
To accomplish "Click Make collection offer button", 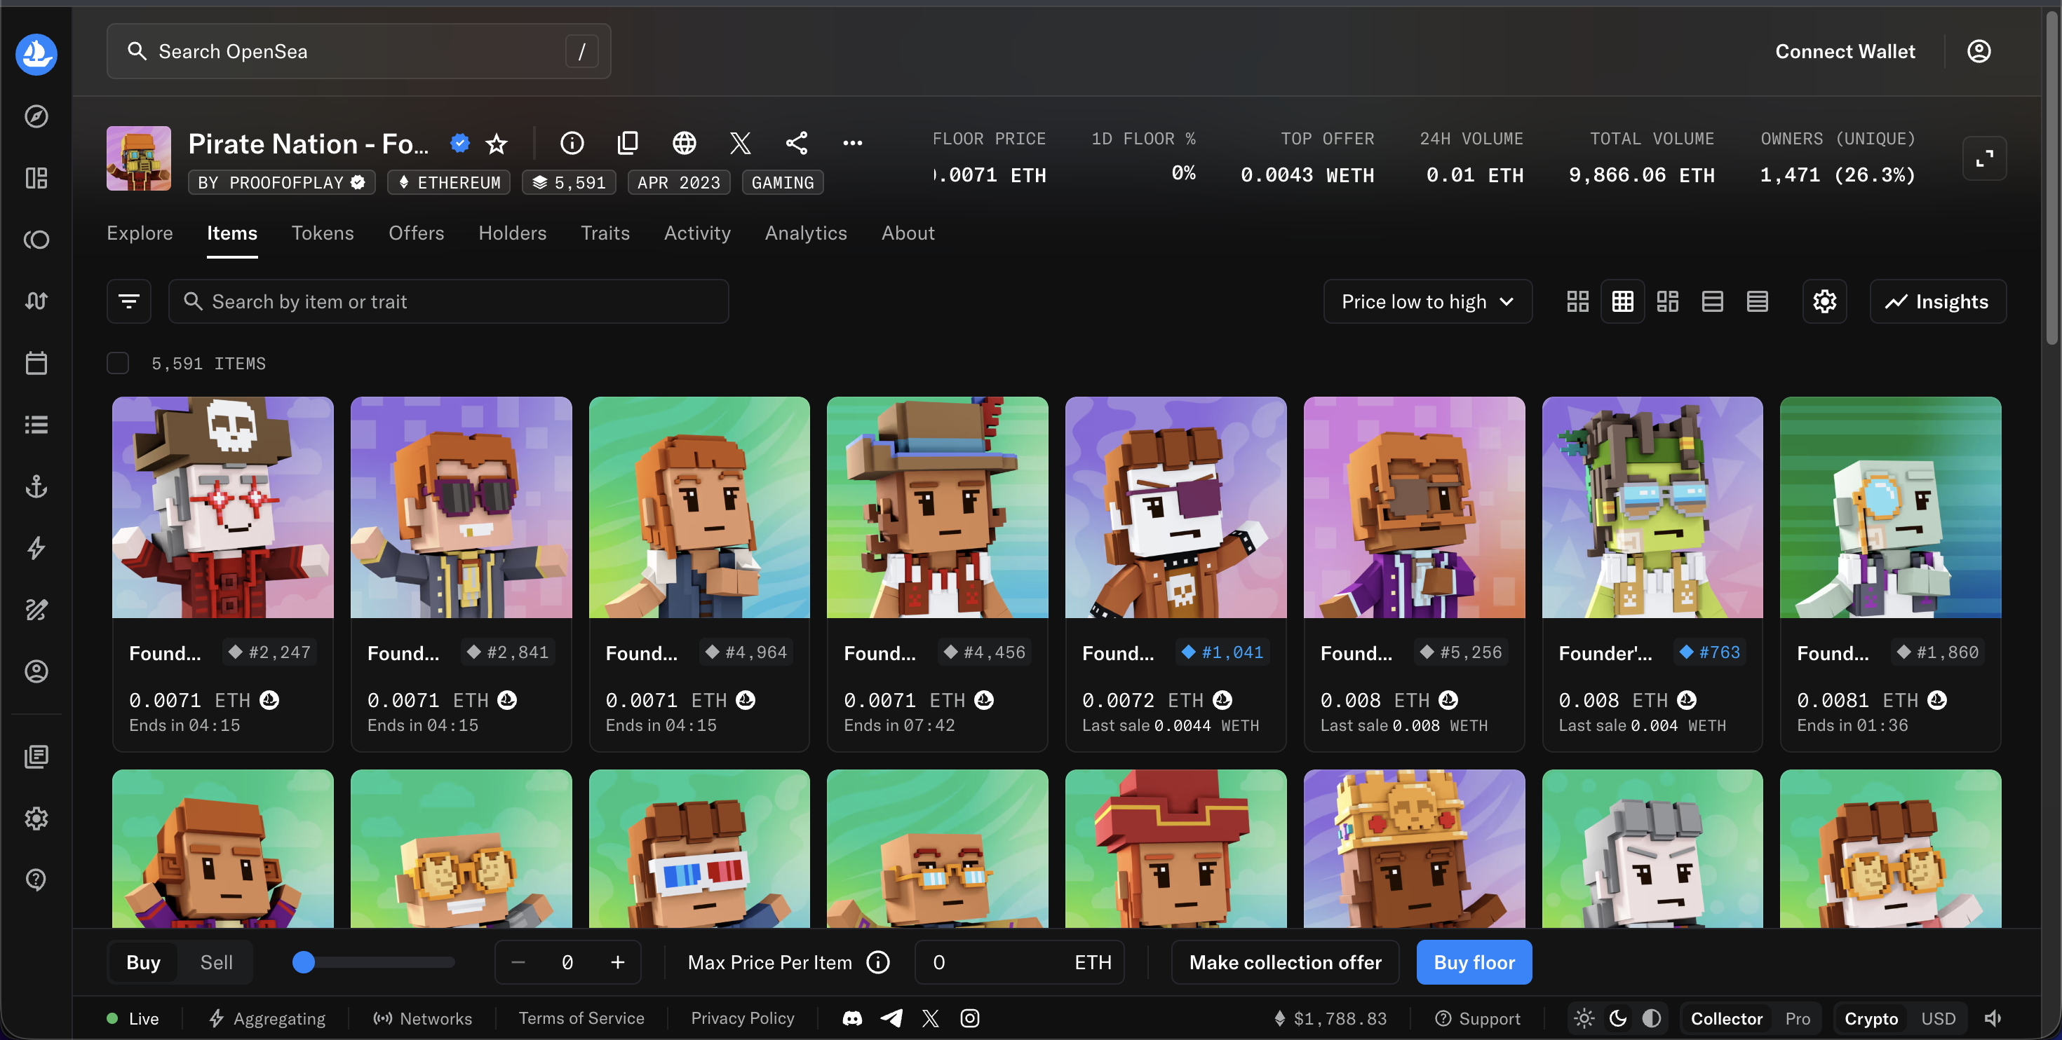I will 1285,962.
